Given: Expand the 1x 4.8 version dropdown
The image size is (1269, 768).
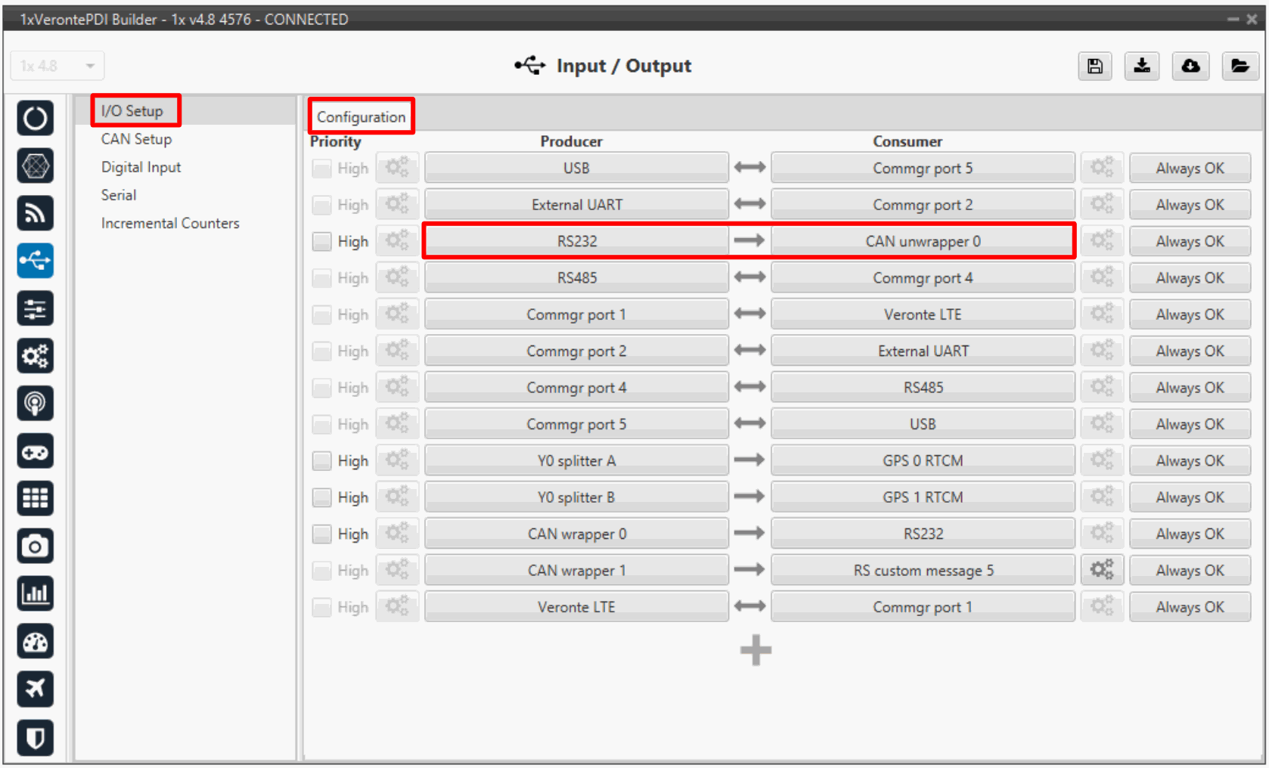Looking at the screenshot, I should [x=57, y=66].
